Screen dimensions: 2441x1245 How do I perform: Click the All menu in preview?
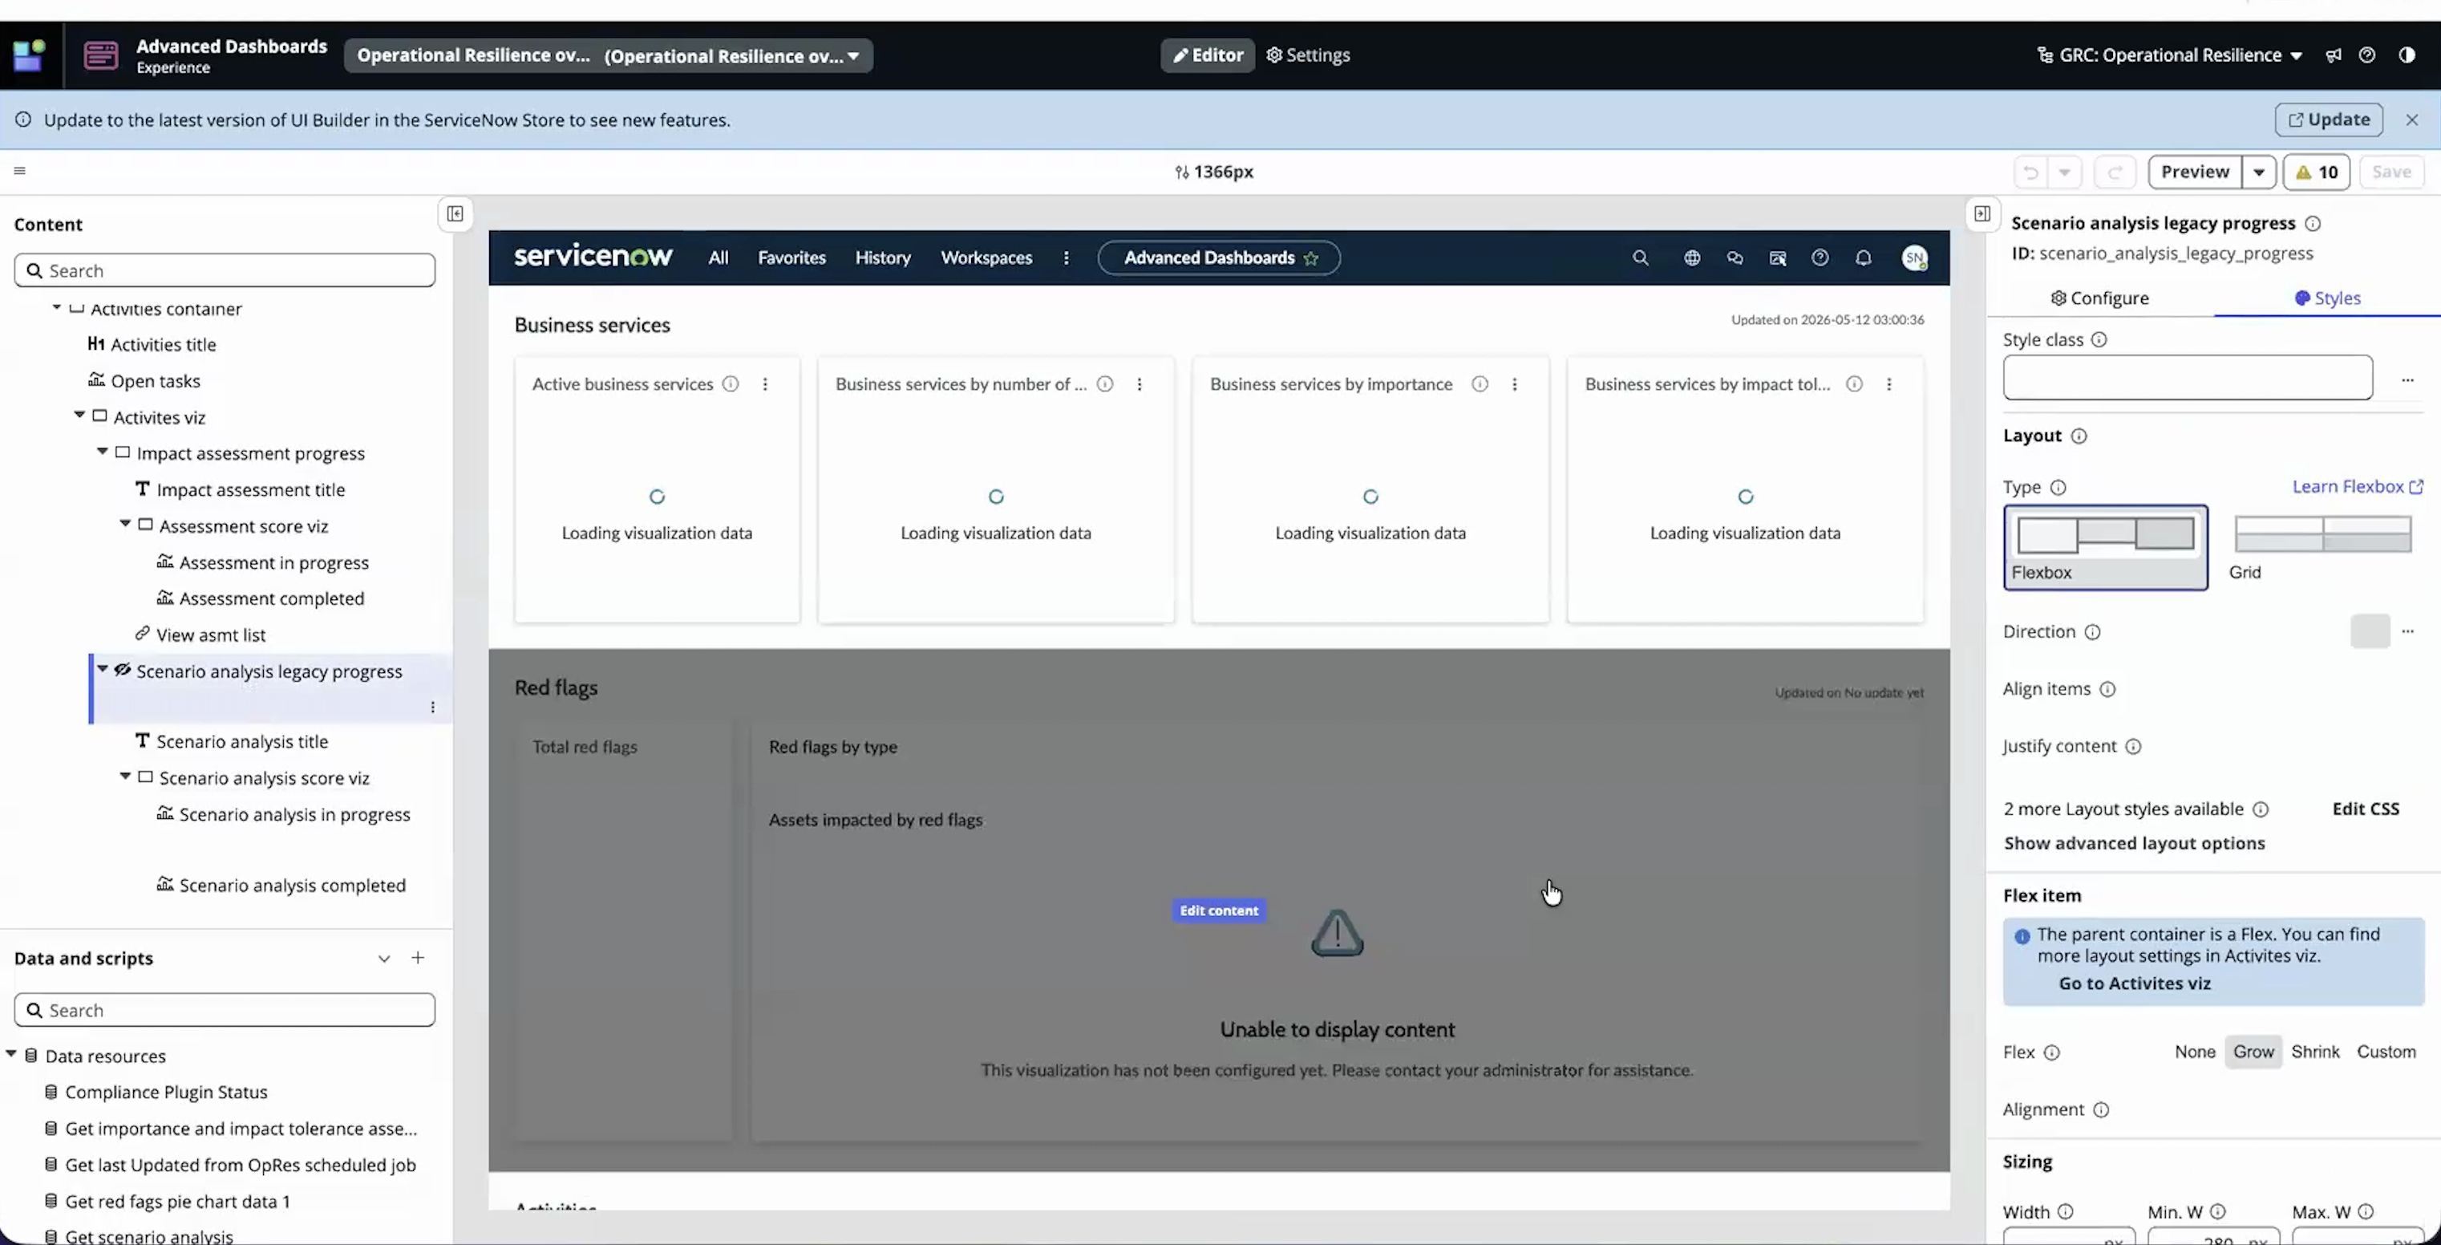click(x=719, y=258)
